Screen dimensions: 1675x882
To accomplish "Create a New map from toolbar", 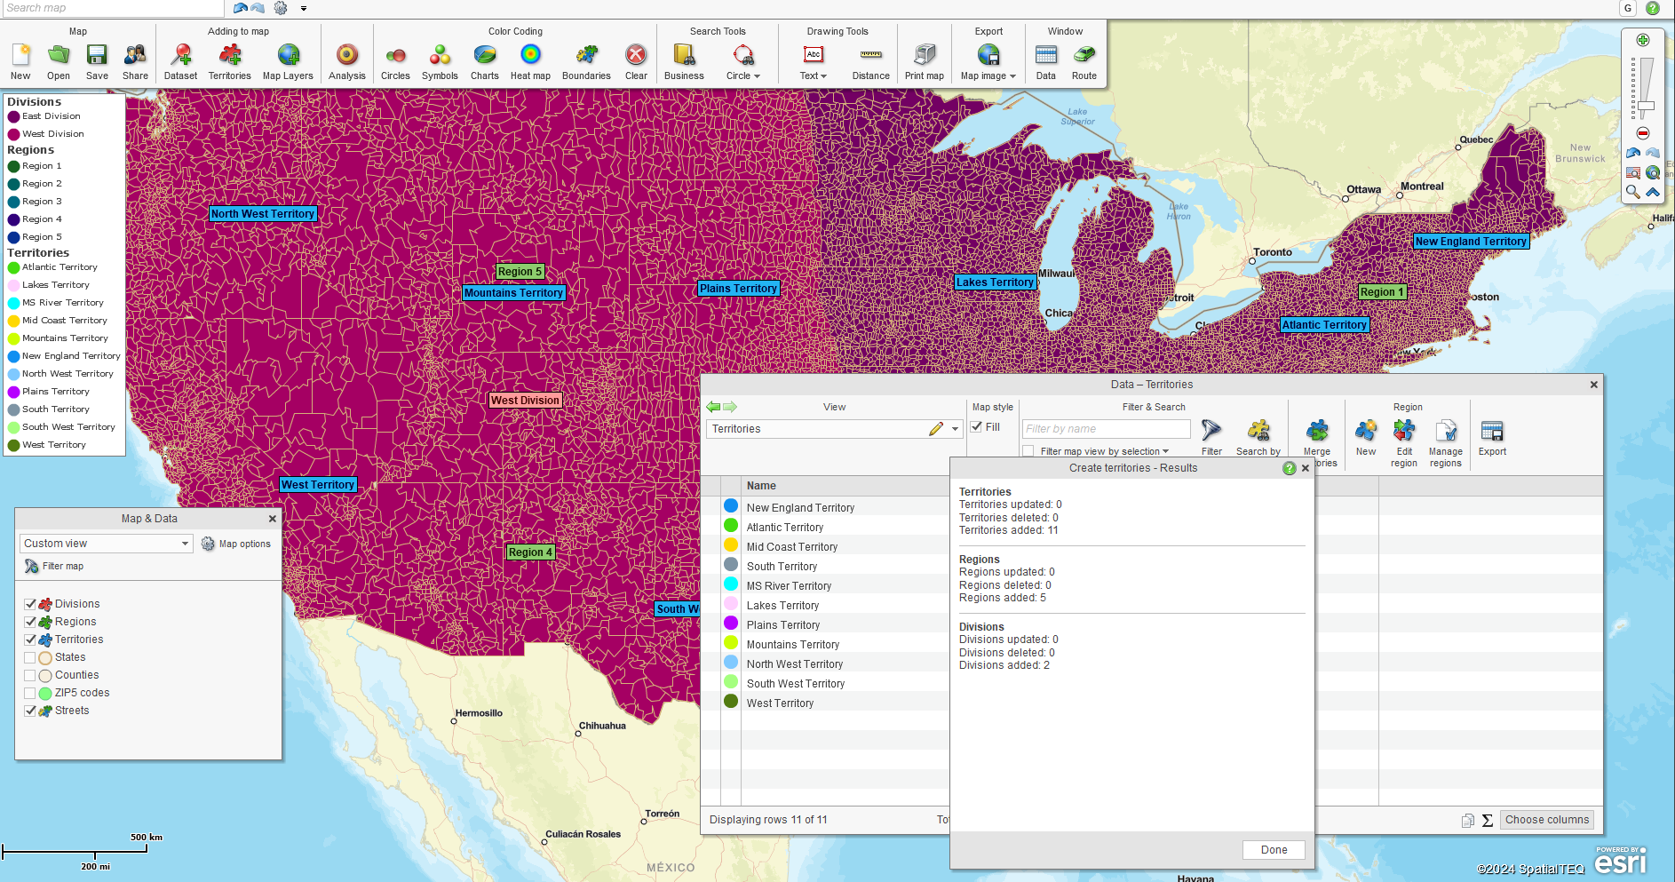I will (20, 62).
